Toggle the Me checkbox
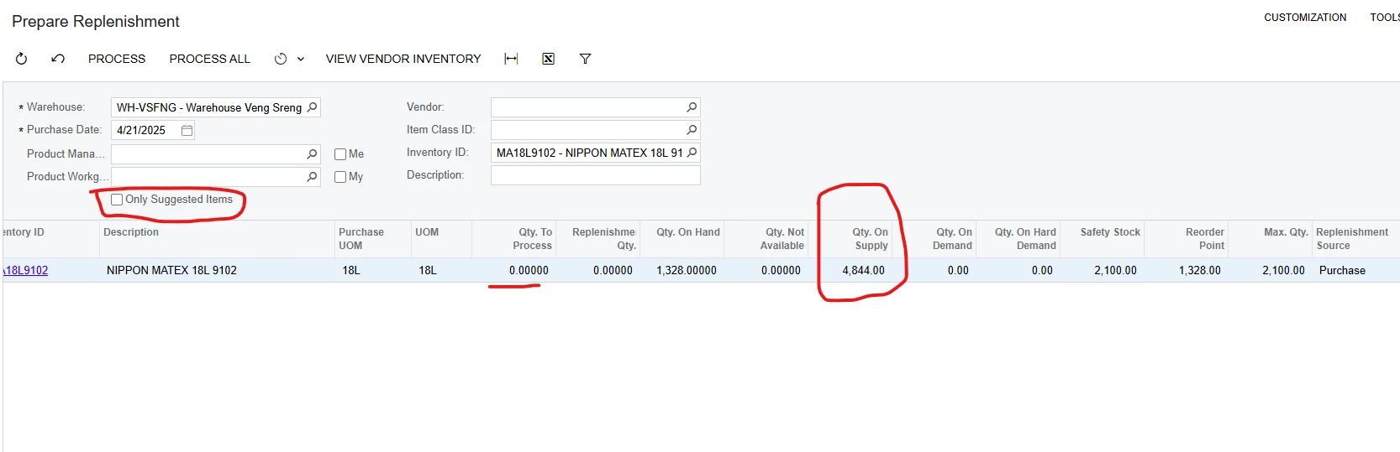The width and height of the screenshot is (1400, 452). coord(340,154)
